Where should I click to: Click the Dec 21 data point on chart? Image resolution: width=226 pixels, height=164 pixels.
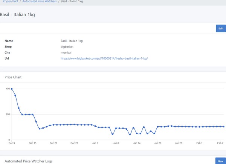click(53, 125)
